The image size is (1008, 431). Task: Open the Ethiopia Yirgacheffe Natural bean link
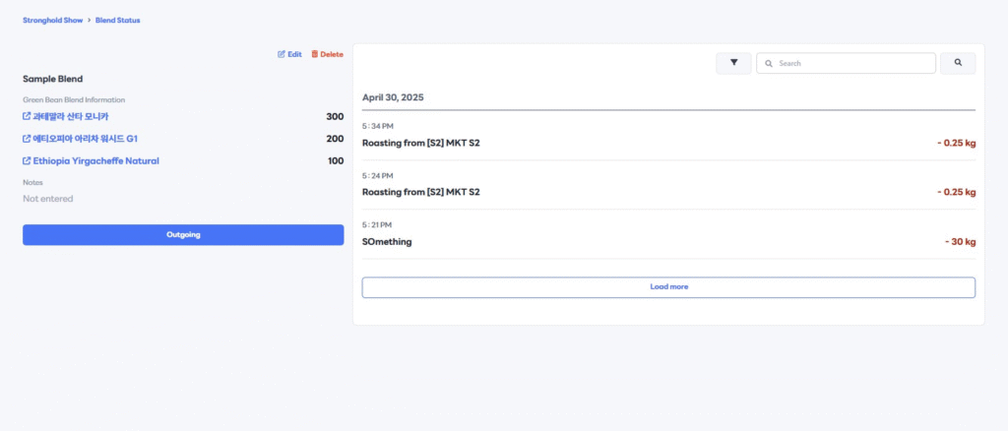(95, 161)
